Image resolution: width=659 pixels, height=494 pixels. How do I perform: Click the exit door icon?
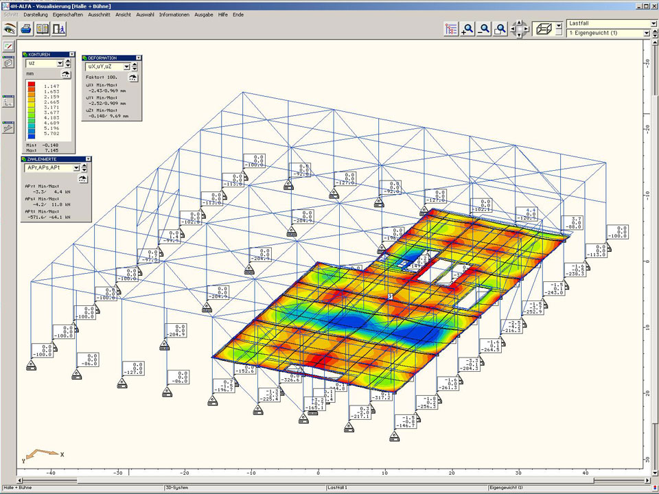tap(59, 29)
